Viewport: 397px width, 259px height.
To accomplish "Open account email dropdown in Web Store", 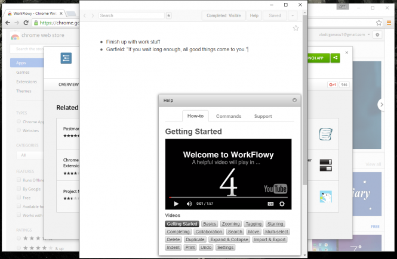I will coord(344,35).
